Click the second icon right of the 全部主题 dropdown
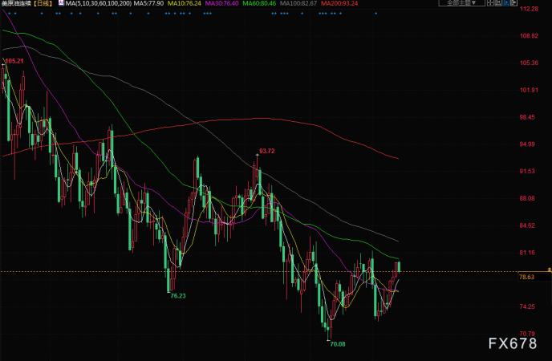 click(498, 3)
